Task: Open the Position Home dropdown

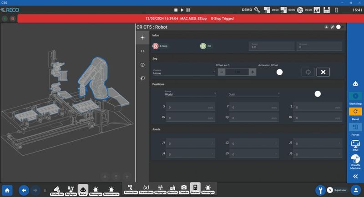Action: pyautogui.click(x=184, y=72)
